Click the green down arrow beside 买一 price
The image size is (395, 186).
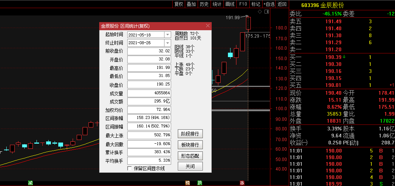(344, 57)
